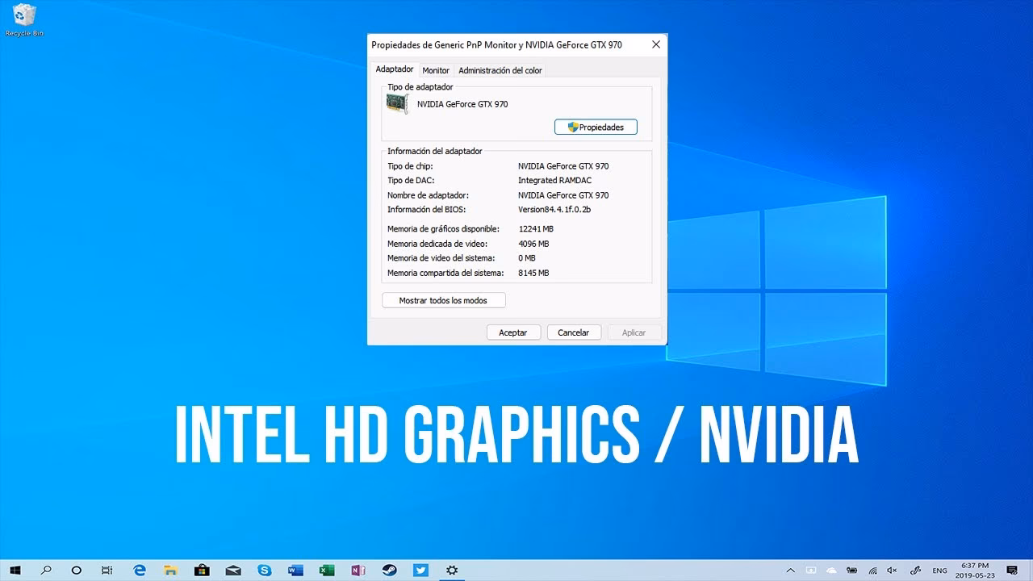Open the Windows Ink pen tray icon

(916, 571)
